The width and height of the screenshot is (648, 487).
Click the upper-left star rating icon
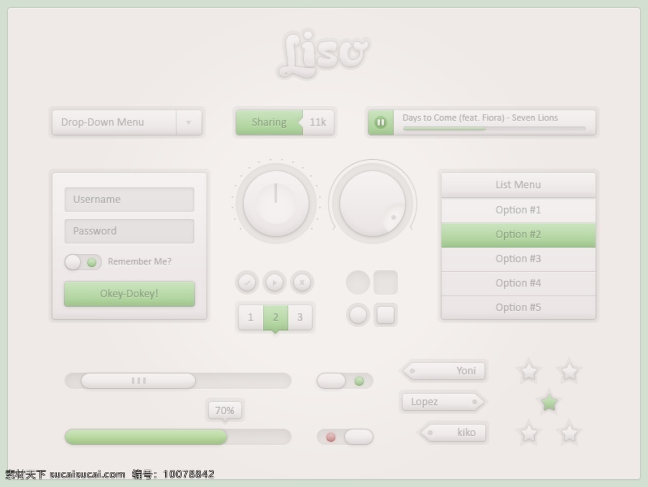(529, 371)
